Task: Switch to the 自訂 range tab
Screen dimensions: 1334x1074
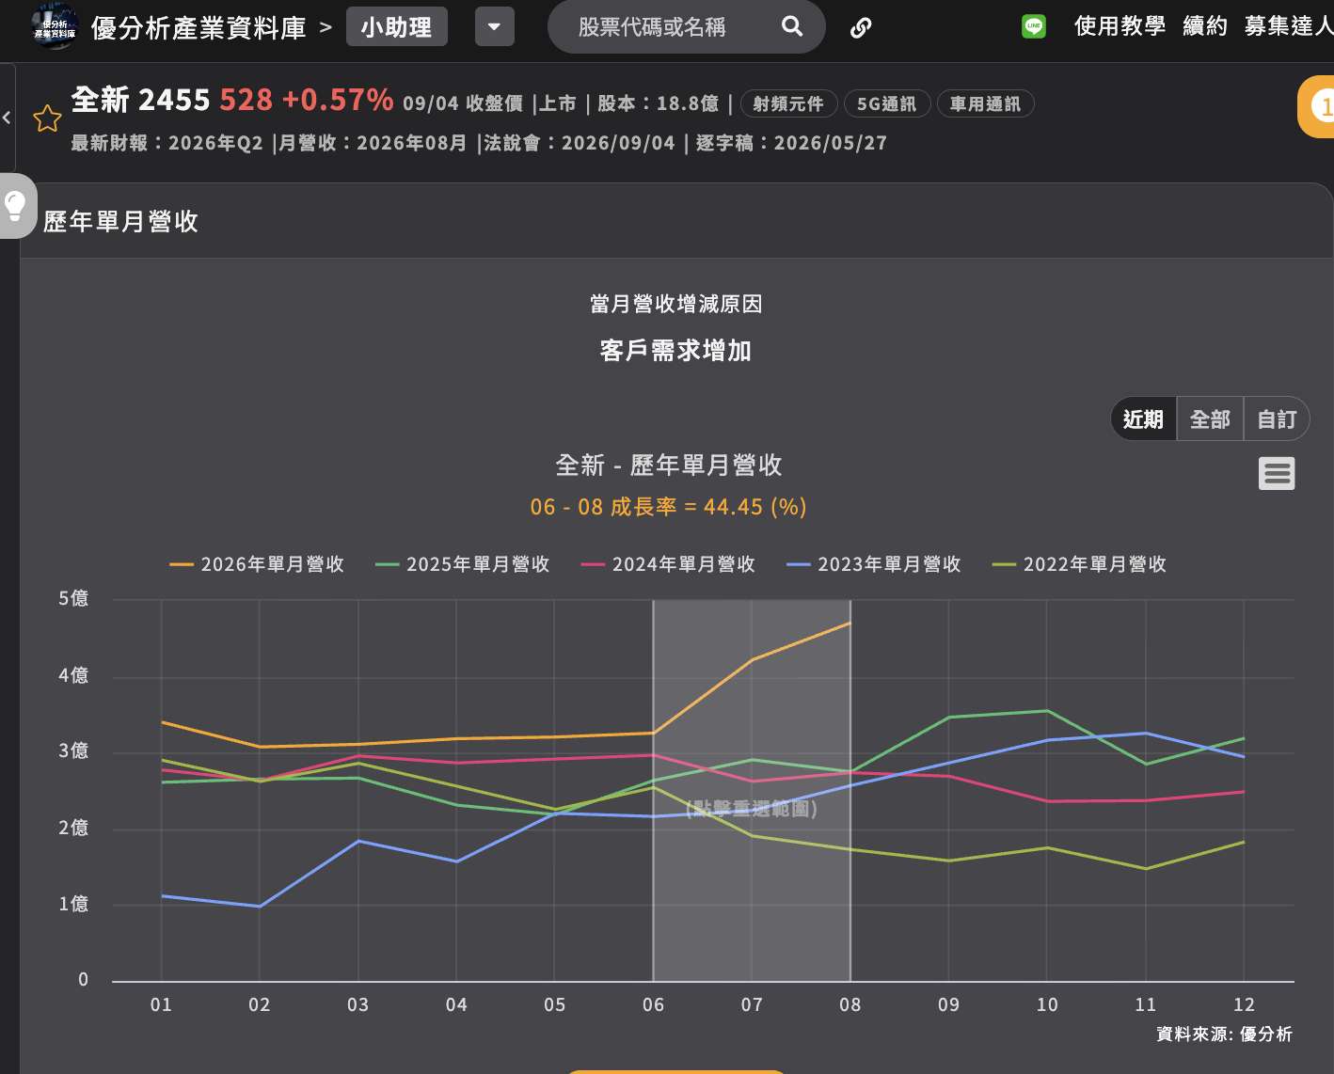Action: click(x=1277, y=419)
